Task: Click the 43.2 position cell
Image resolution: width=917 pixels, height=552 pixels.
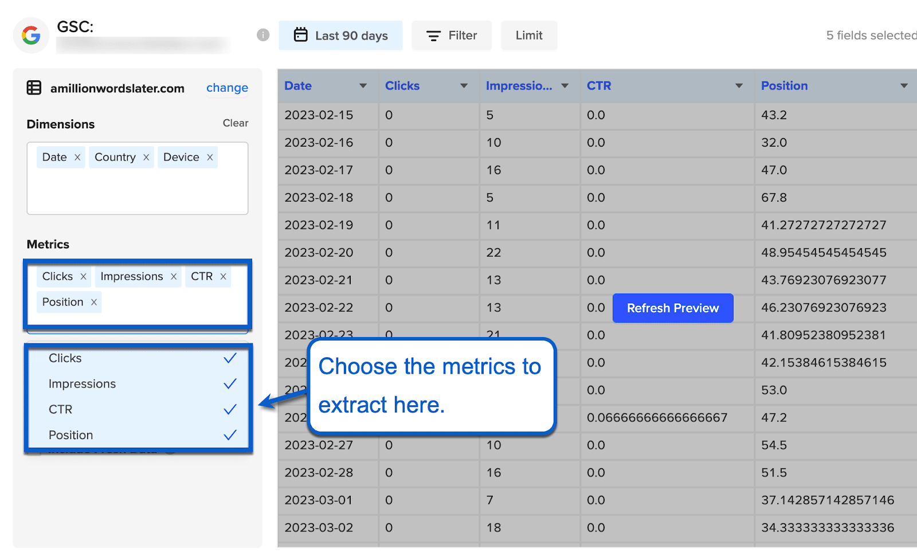Action: [835, 115]
